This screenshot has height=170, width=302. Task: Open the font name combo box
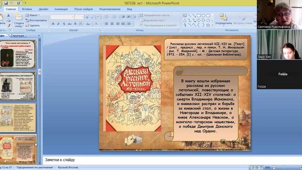click(62, 17)
